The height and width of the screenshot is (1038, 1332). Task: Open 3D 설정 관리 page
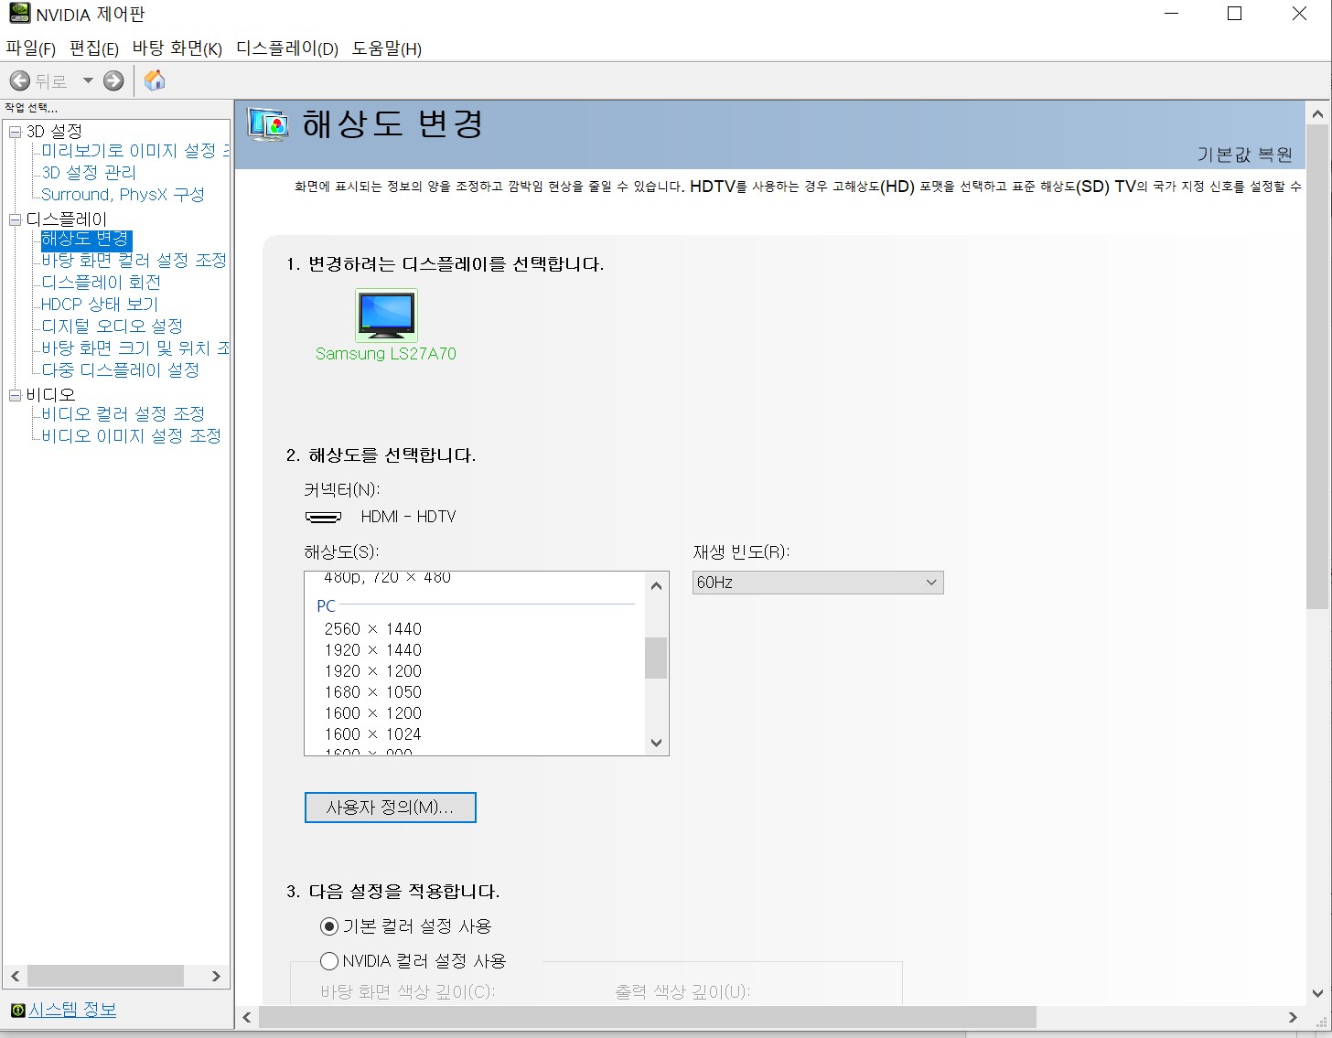coord(89,173)
